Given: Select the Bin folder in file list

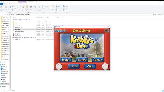Looking at the screenshot, I should 15,22.
